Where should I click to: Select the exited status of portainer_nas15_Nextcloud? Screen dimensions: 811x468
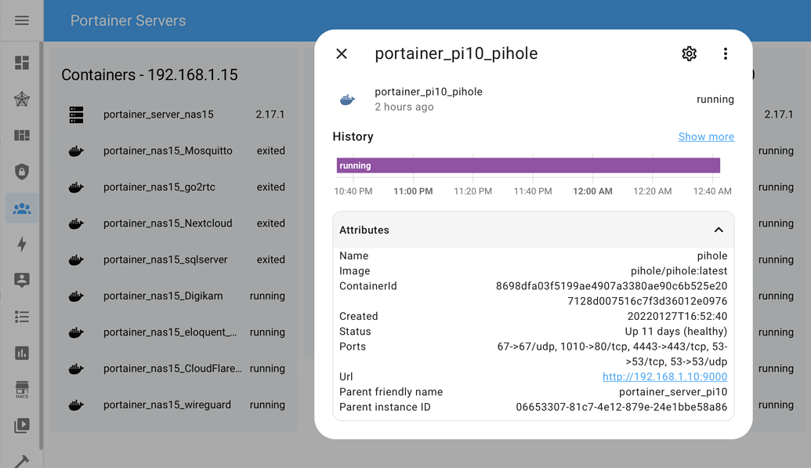pos(270,223)
